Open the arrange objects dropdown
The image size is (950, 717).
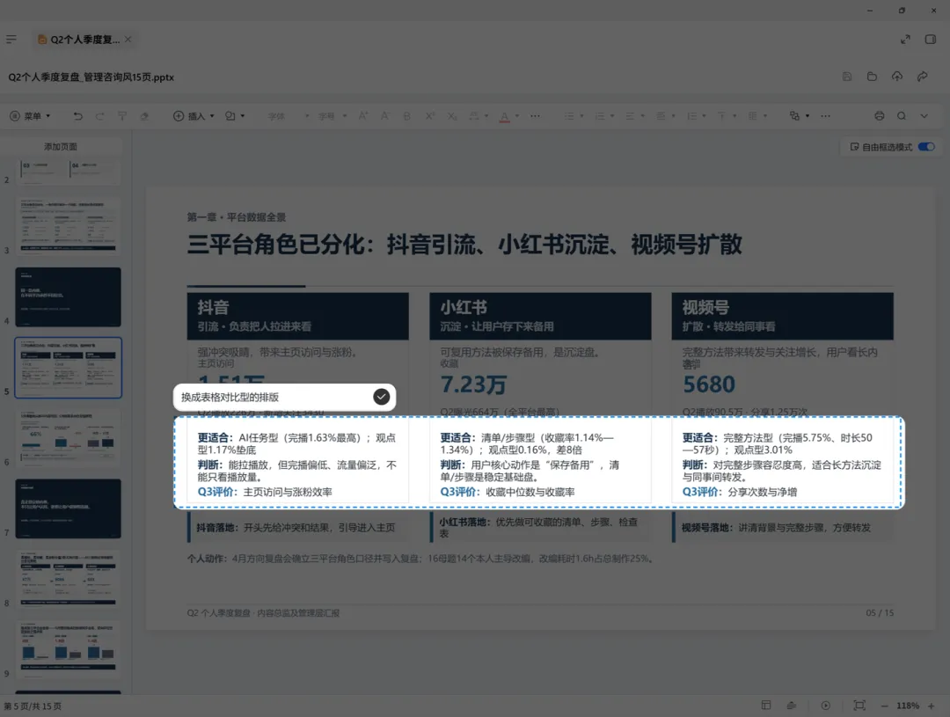[799, 116]
